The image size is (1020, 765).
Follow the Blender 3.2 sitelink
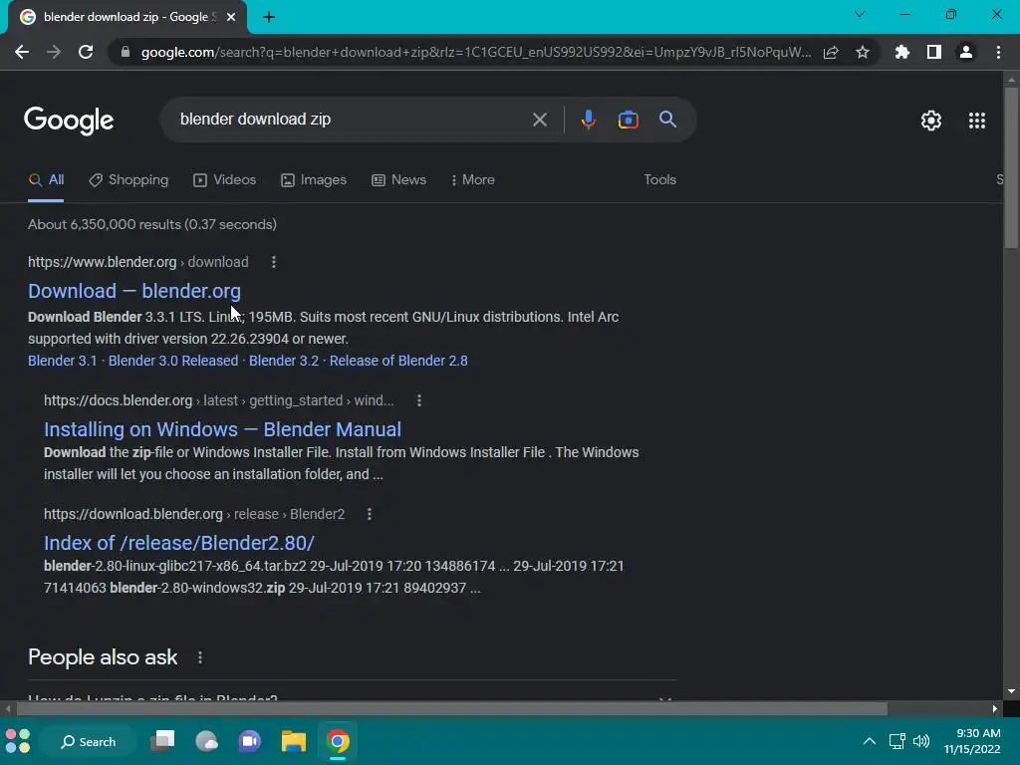pyautogui.click(x=284, y=361)
